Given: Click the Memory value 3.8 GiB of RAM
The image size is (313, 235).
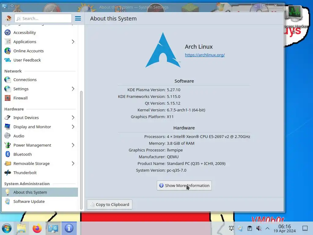Looking at the screenshot, I should 180,143.
